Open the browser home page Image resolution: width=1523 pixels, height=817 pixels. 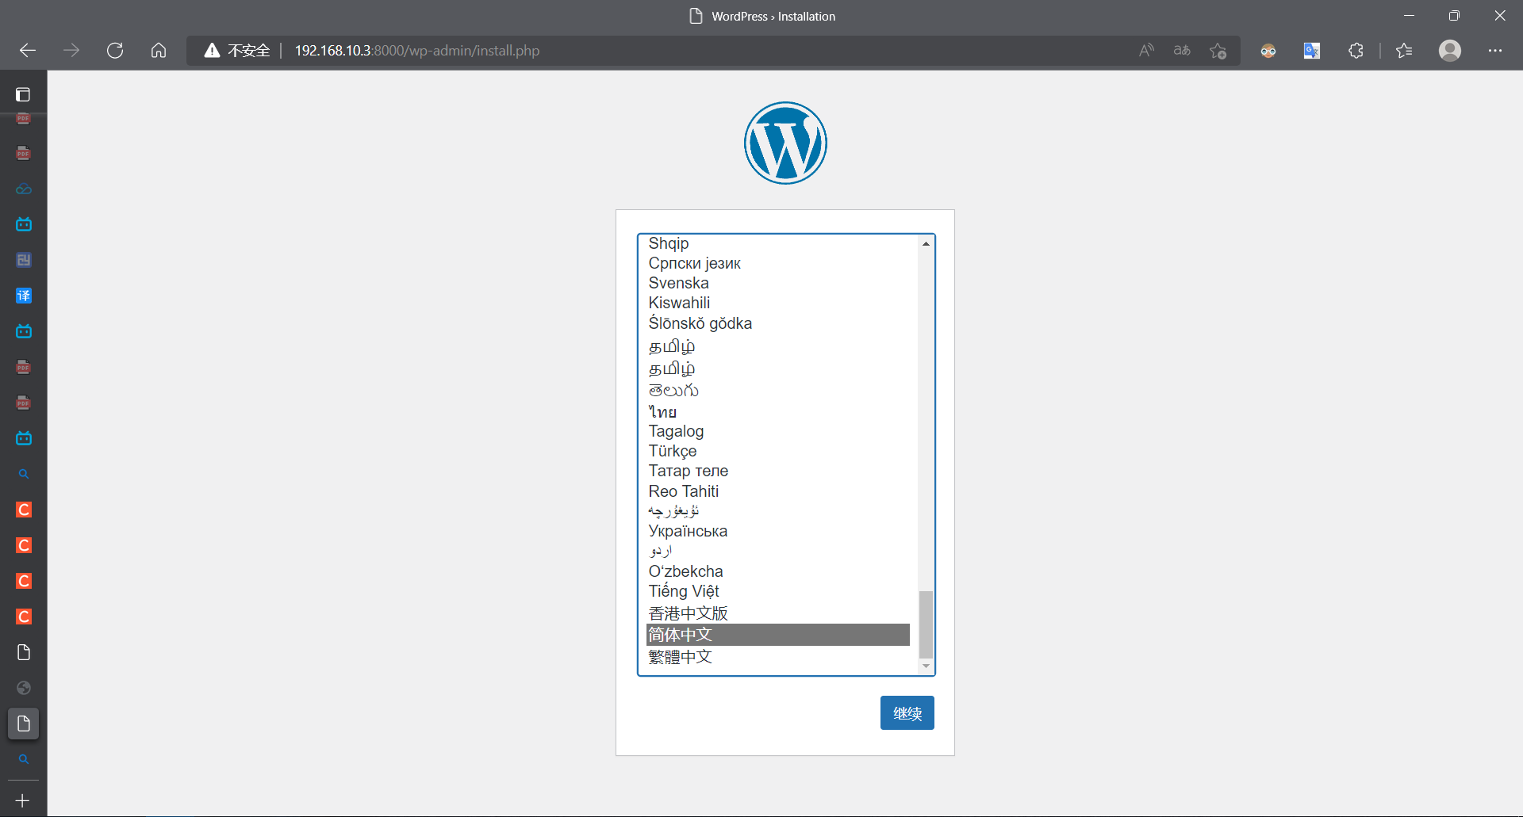(159, 51)
